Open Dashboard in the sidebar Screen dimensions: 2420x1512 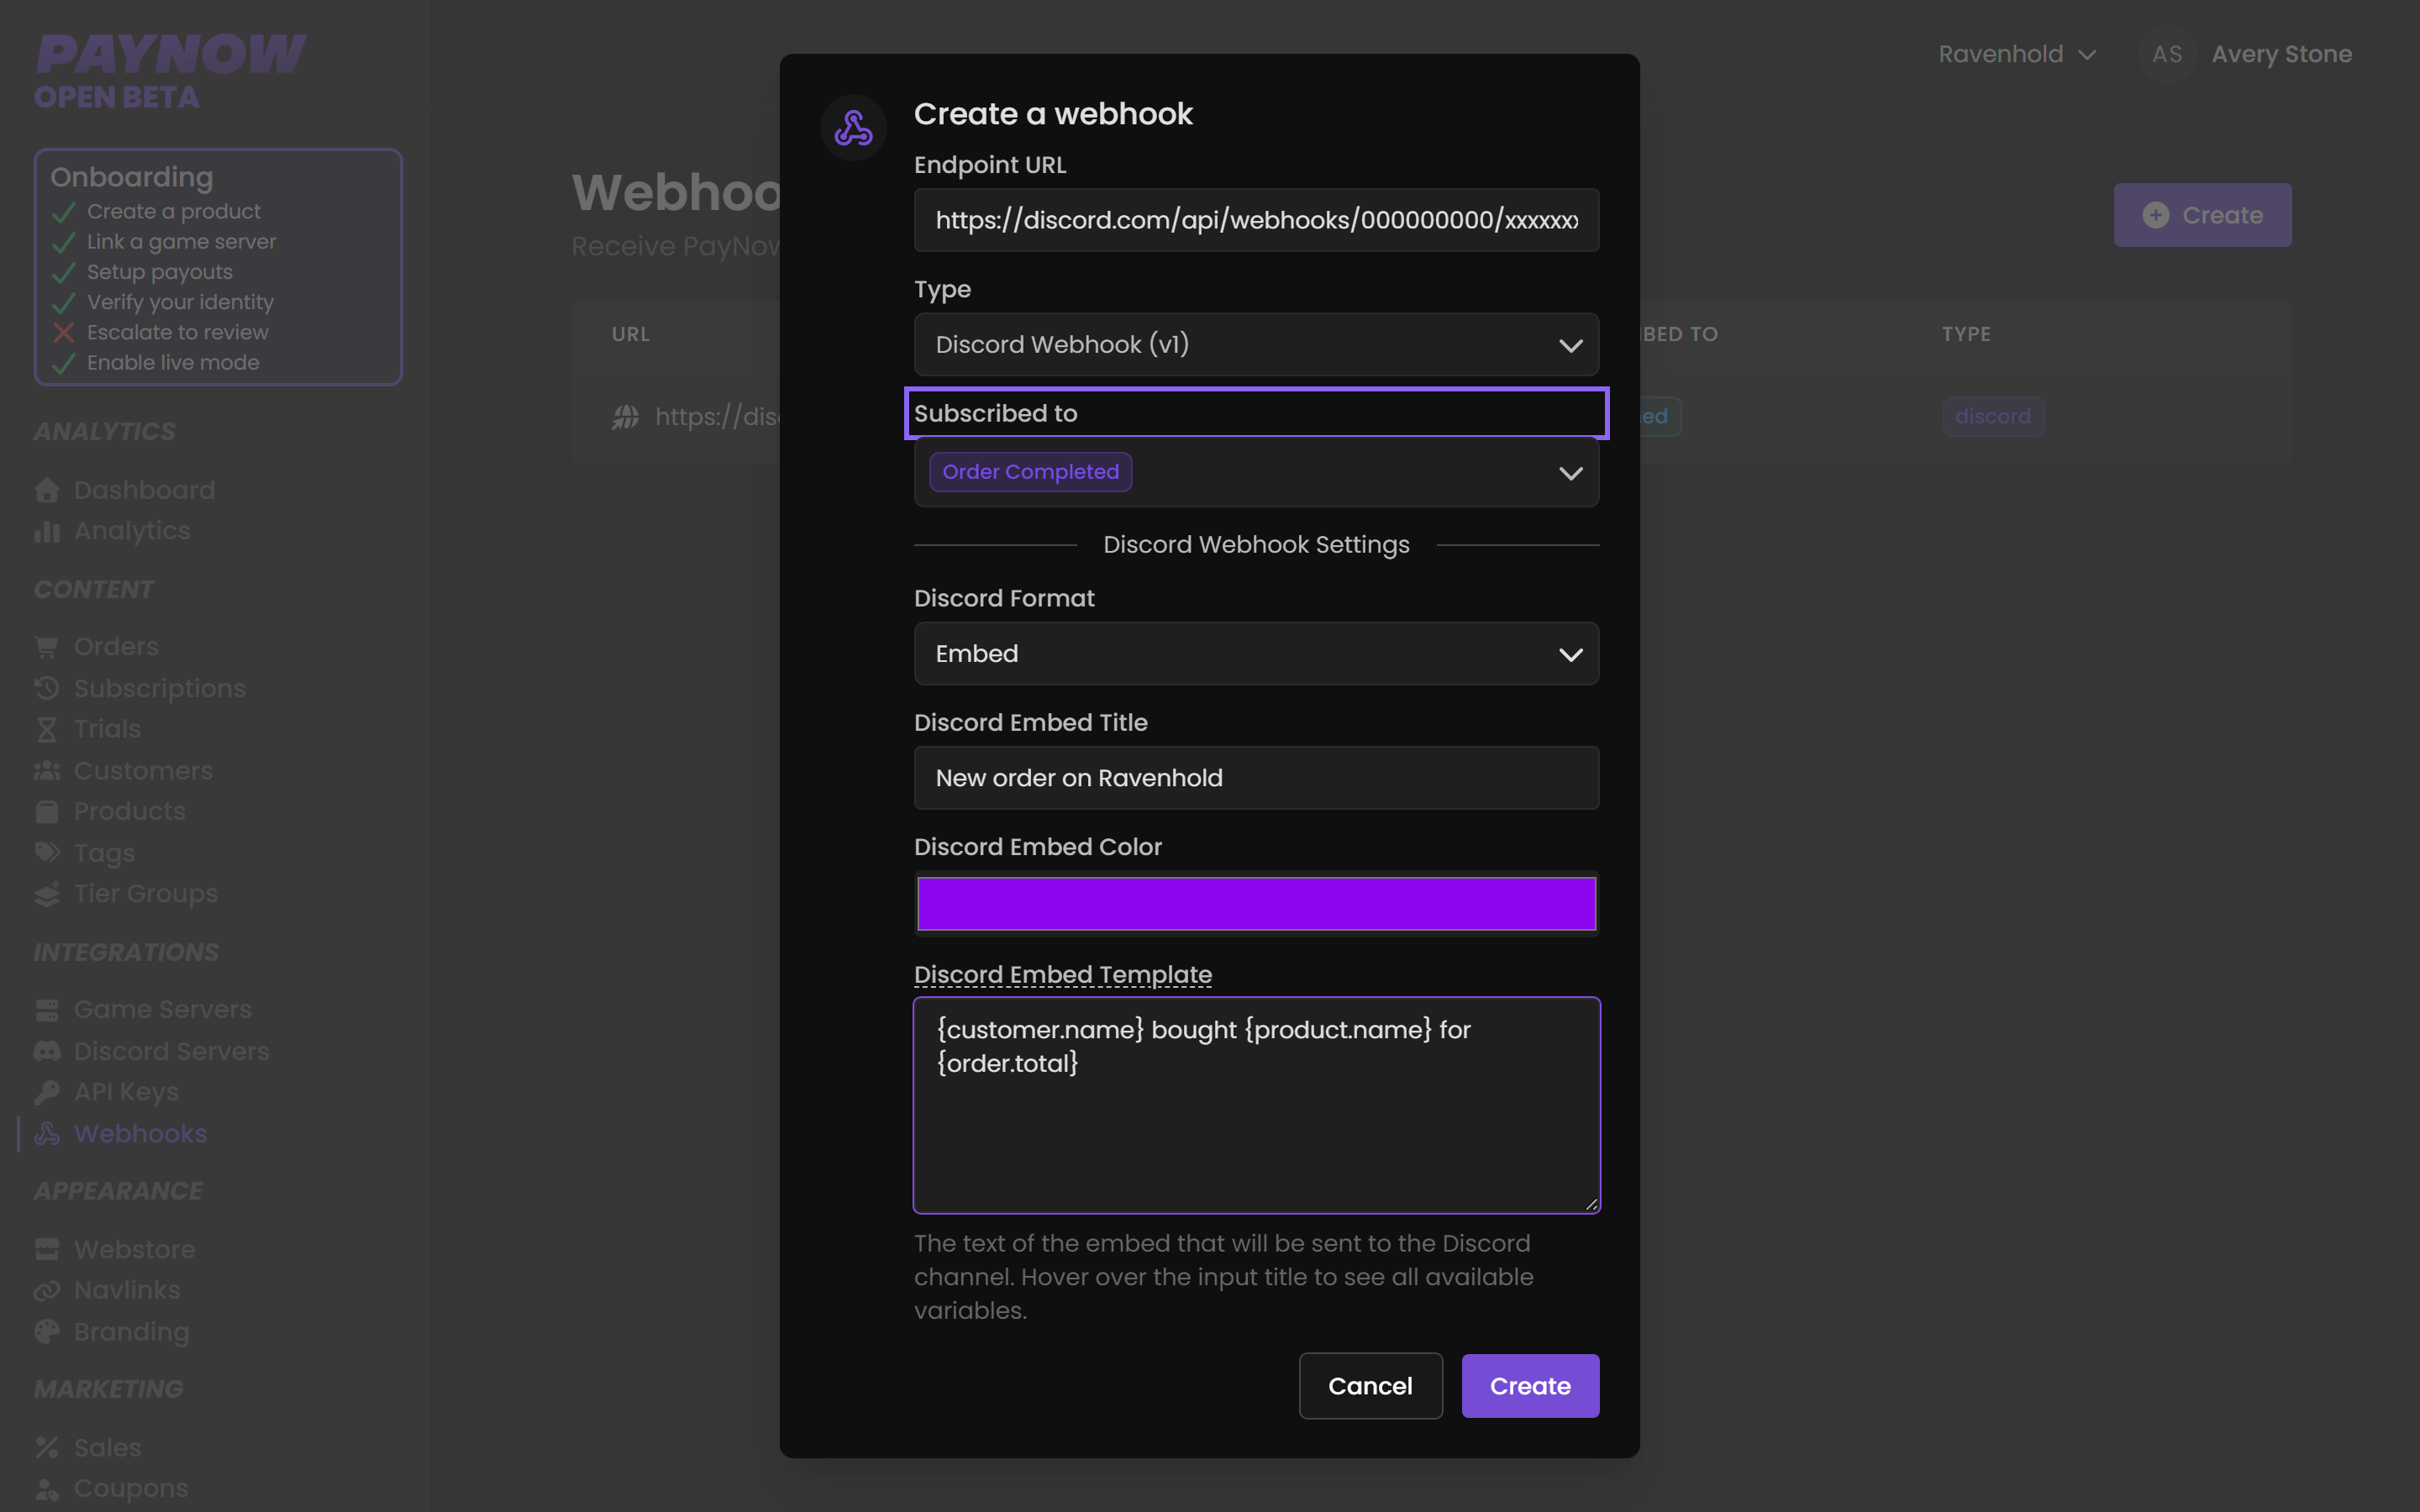[144, 490]
